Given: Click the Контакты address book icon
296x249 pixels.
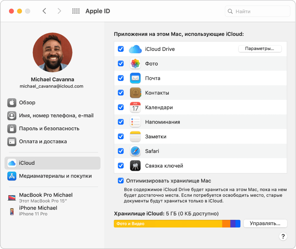Looking at the screenshot, I should coord(135,93).
